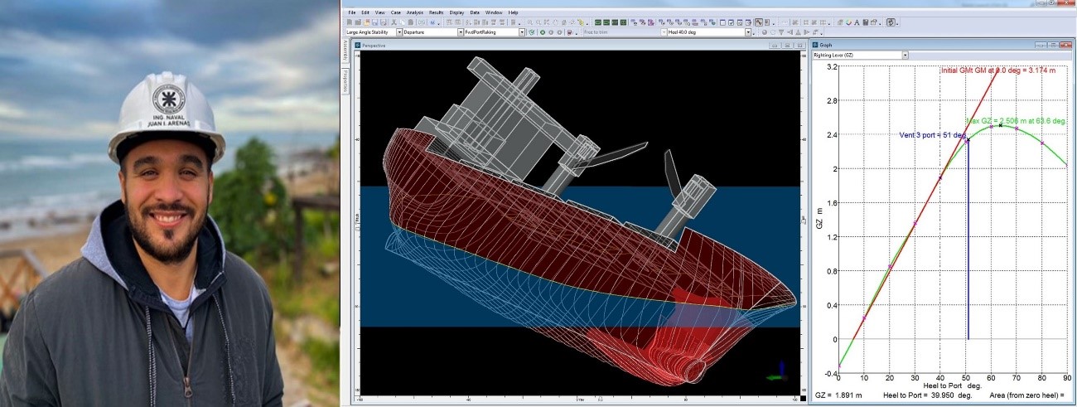The width and height of the screenshot is (1077, 407).
Task: Click the Save icon in the toolbar
Action: click(x=375, y=22)
